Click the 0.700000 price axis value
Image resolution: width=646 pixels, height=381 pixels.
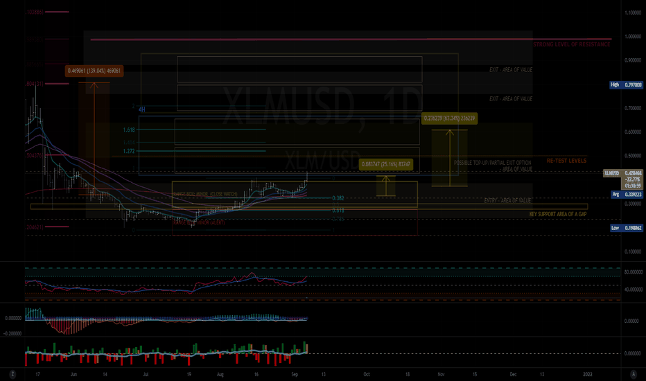[633, 108]
